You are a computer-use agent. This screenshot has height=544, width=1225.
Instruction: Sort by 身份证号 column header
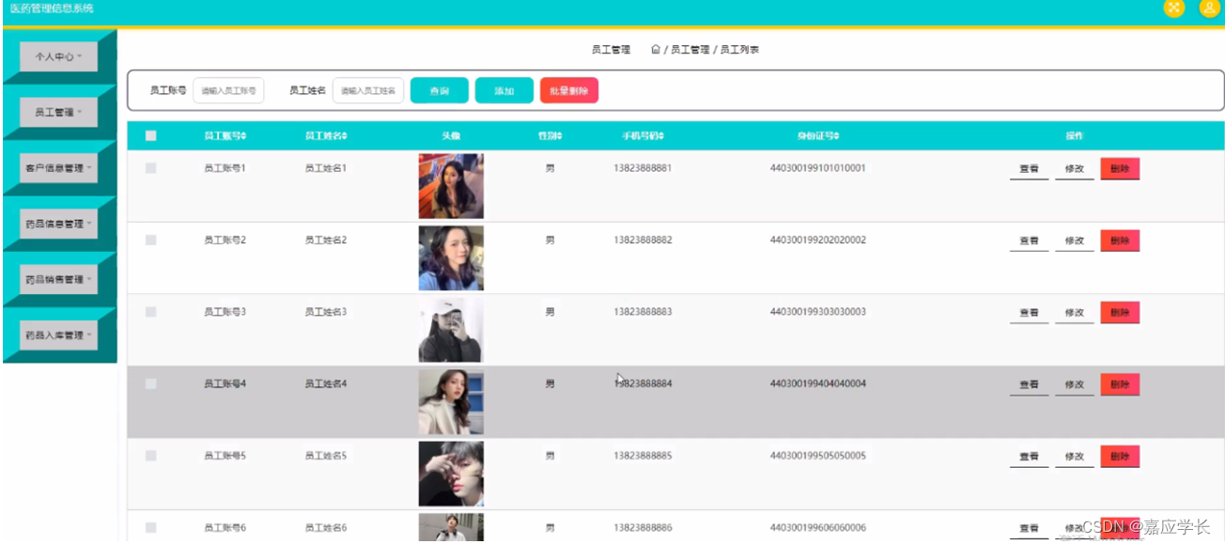pyautogui.click(x=817, y=136)
